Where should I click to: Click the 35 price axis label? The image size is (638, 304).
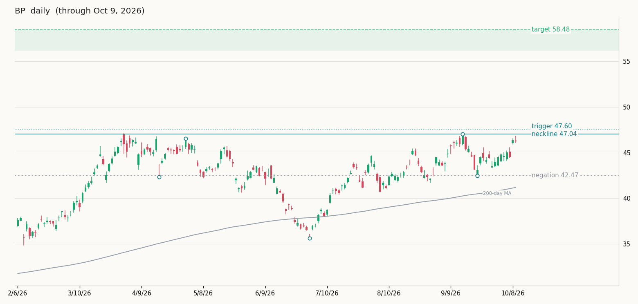(x=627, y=244)
